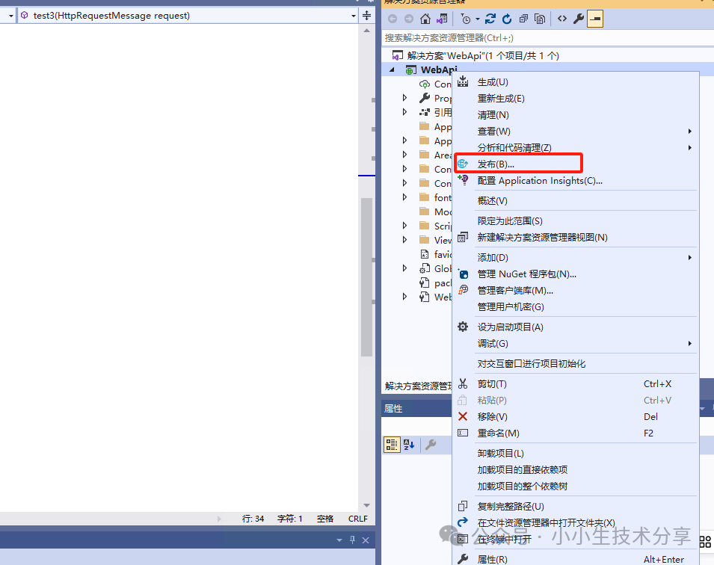714x565 pixels.
Task: Open the 分析和代码清理(Z) submenu
Action: pos(576,147)
